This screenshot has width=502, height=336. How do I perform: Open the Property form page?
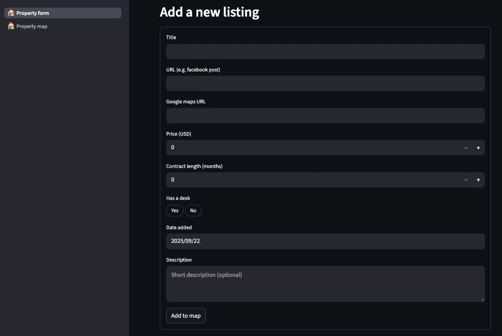[32, 13]
